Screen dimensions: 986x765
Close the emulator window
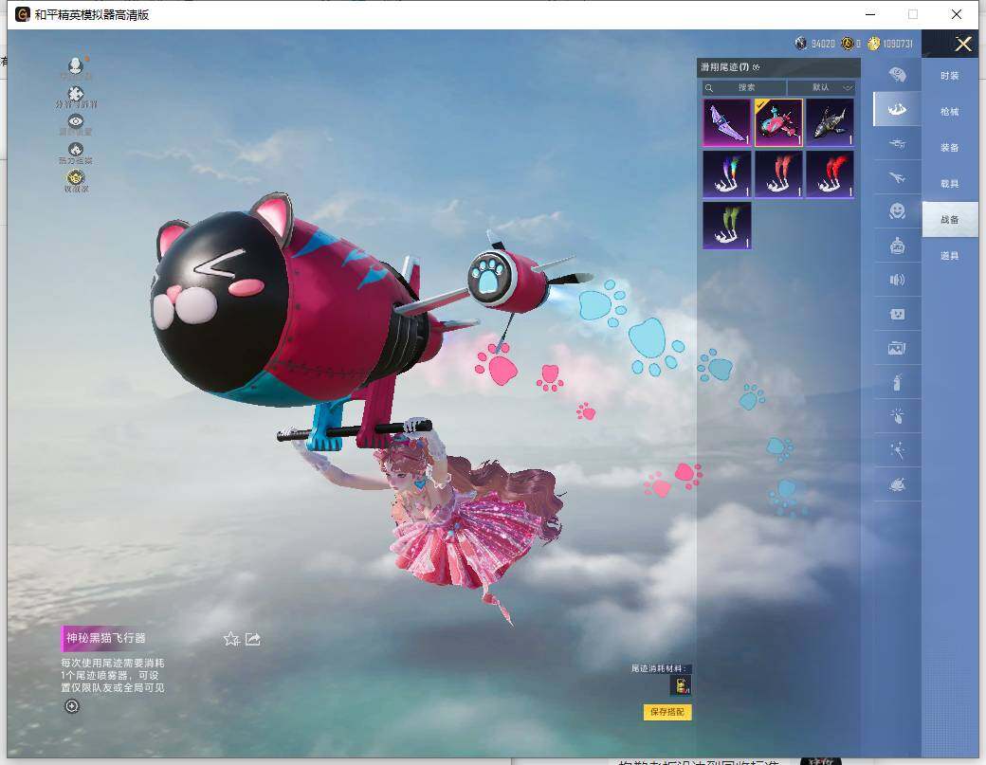coord(957,14)
